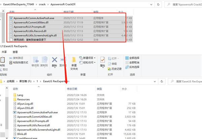Screen dimensions: 202x139
Task: Click search box in EaseUS RecExperts window
Action: point(185,81)
